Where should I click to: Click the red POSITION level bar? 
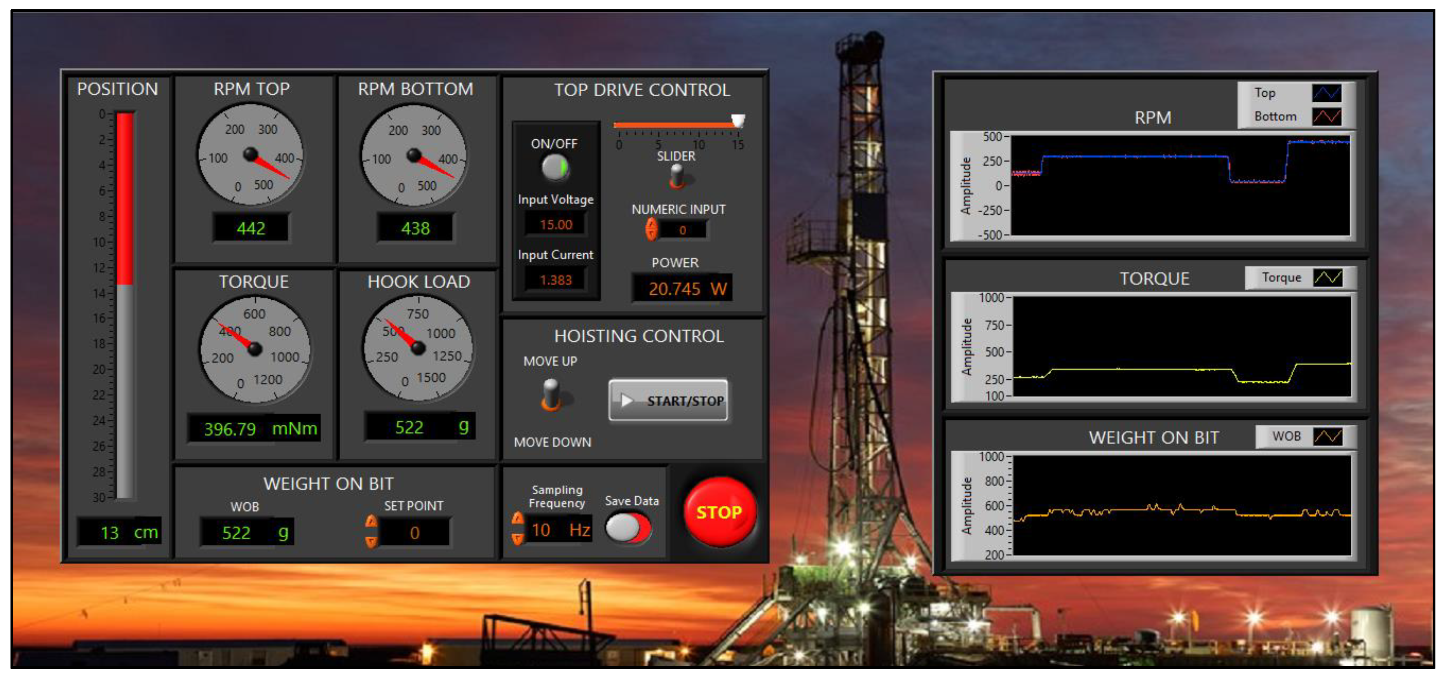(x=124, y=198)
